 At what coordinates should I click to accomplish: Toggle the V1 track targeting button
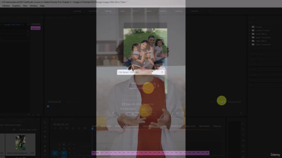pos(63,153)
